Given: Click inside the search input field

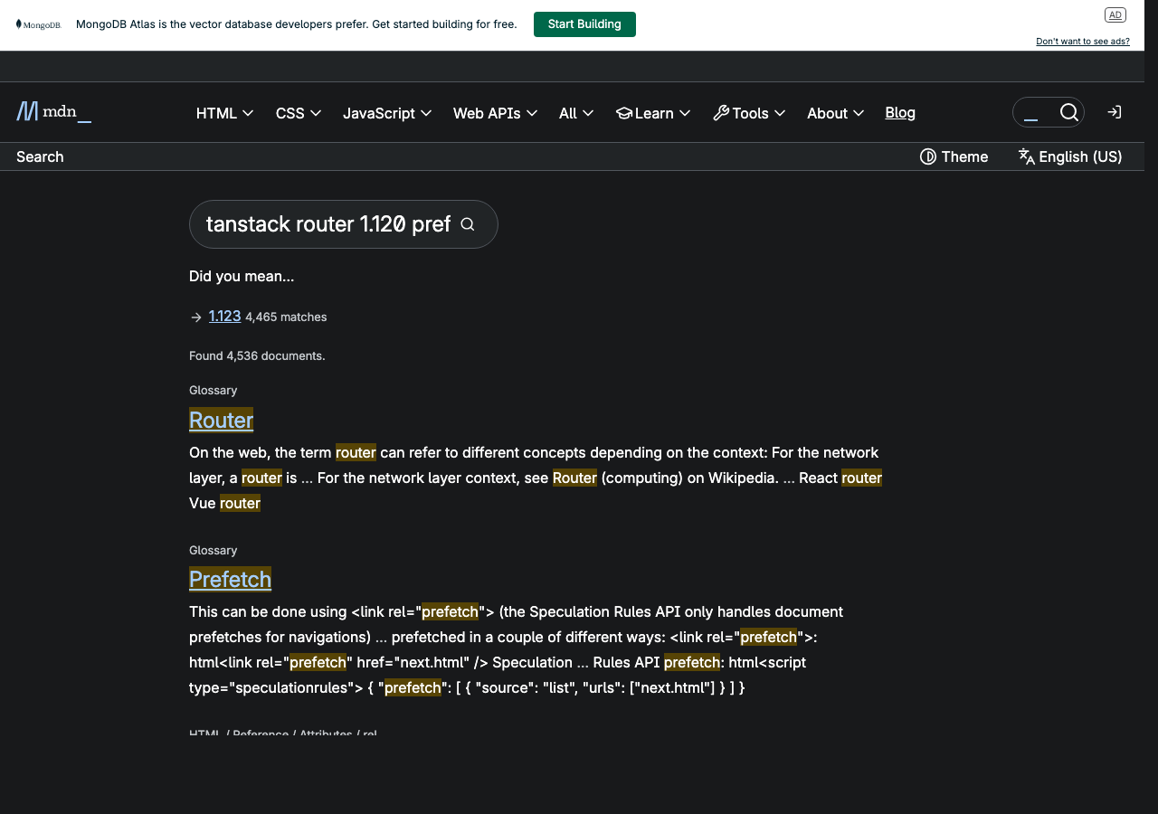Looking at the screenshot, I should [326, 223].
